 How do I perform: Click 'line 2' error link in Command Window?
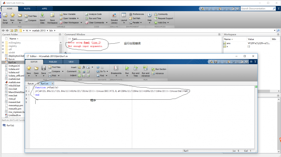coord(96,43)
